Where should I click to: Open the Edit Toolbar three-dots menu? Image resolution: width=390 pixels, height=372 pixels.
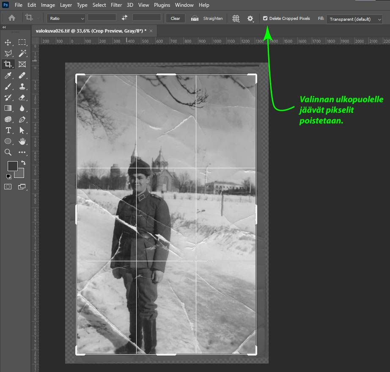[x=22, y=152]
